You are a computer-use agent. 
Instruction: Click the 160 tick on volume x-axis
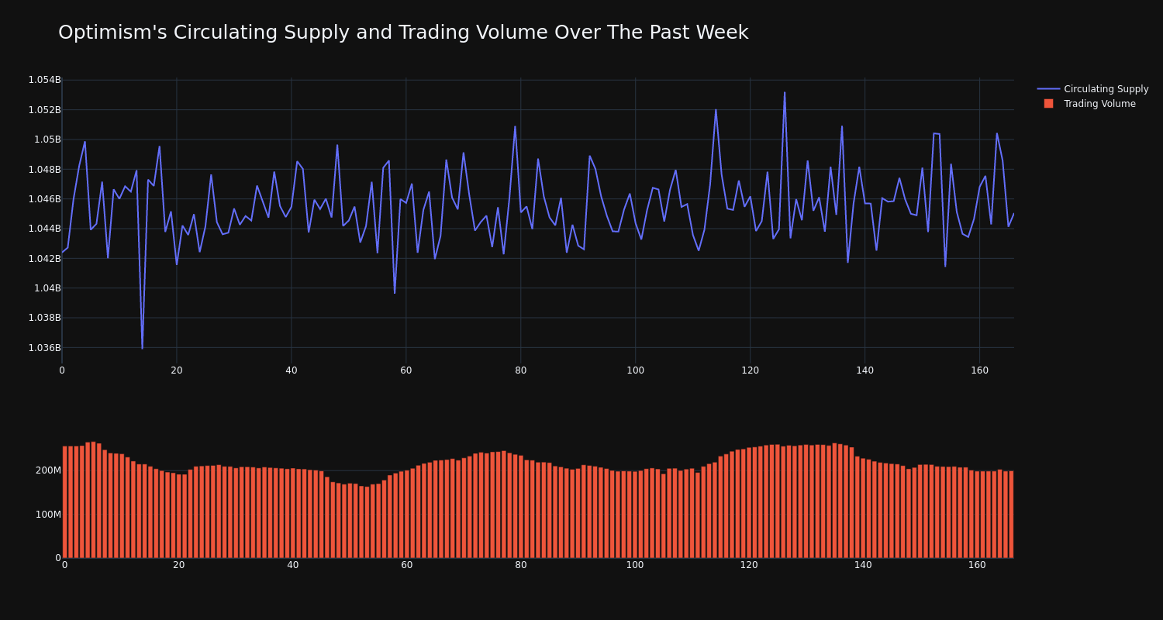pos(977,565)
